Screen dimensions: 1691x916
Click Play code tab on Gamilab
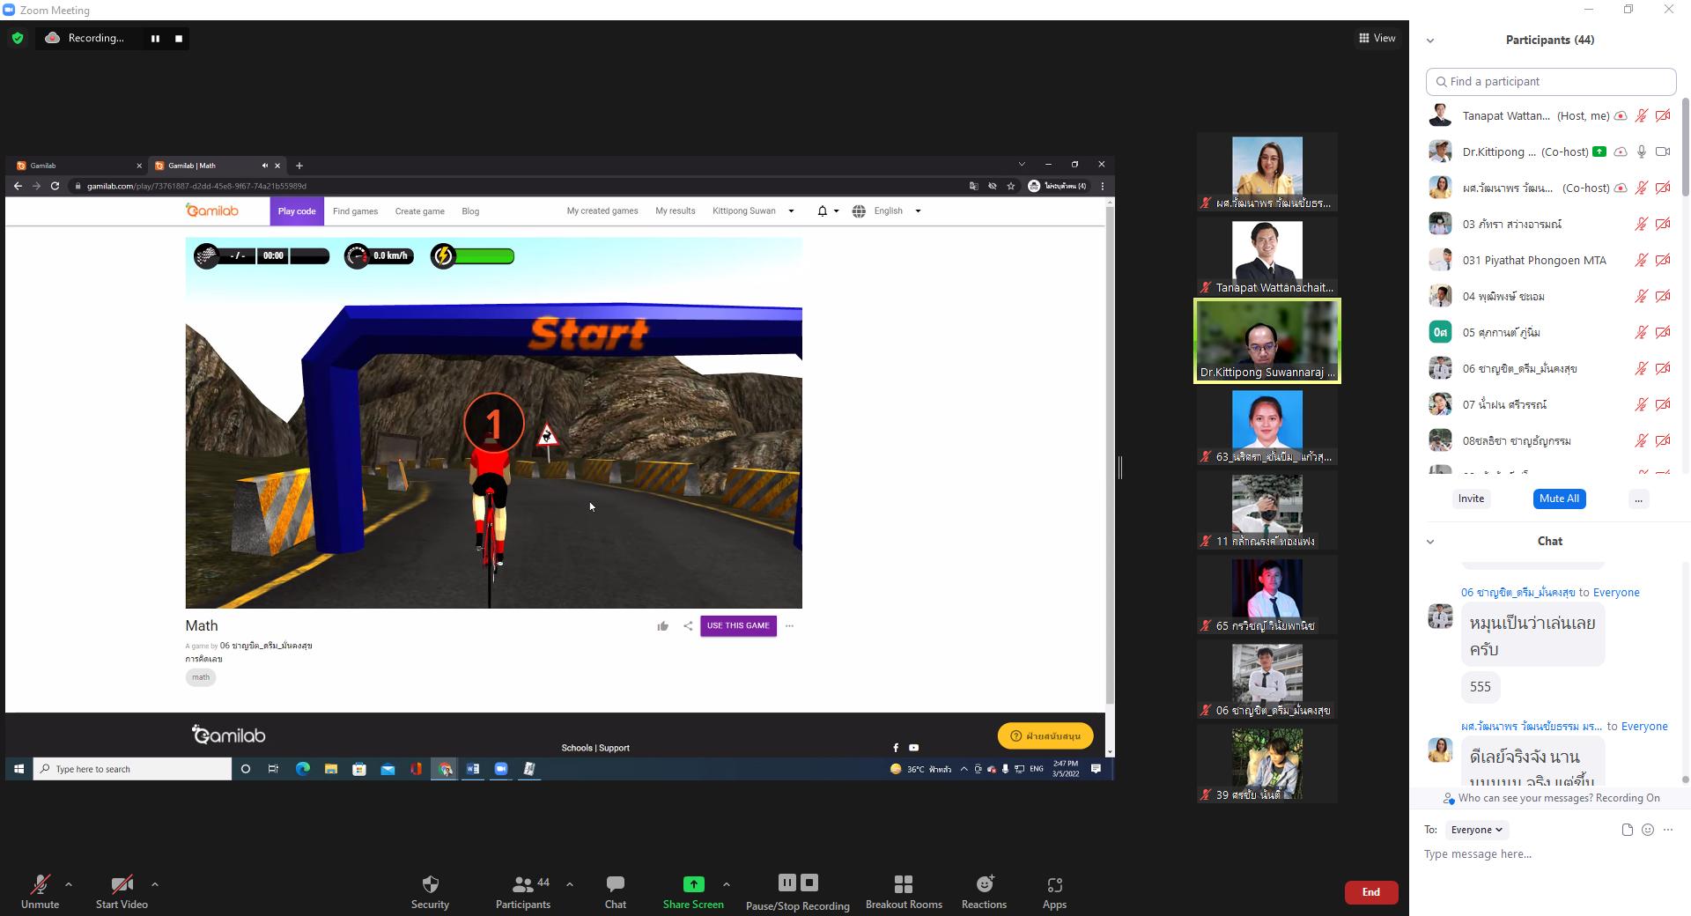coord(297,211)
